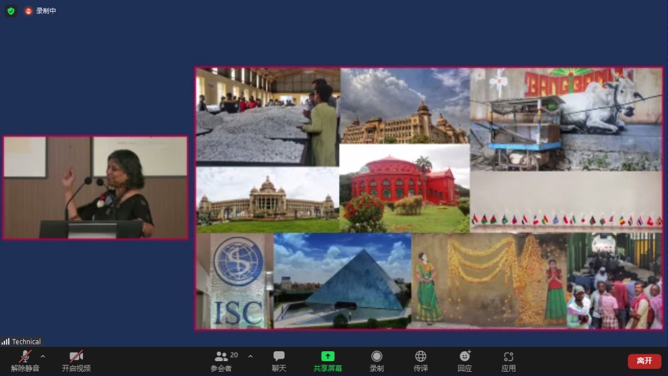Click the signal strength bars icon

[x=6, y=341]
